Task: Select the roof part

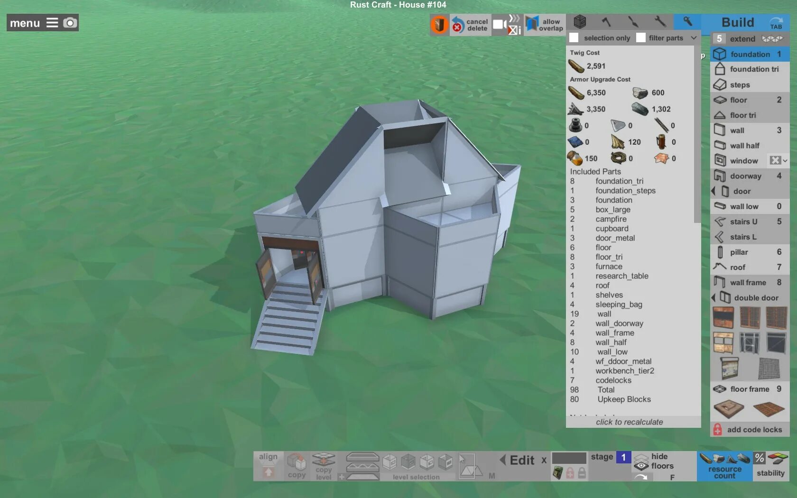Action: pyautogui.click(x=750, y=267)
